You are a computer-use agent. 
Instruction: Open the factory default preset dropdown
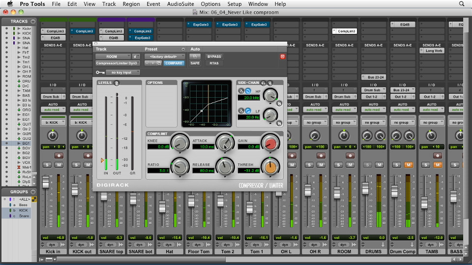tap(165, 56)
